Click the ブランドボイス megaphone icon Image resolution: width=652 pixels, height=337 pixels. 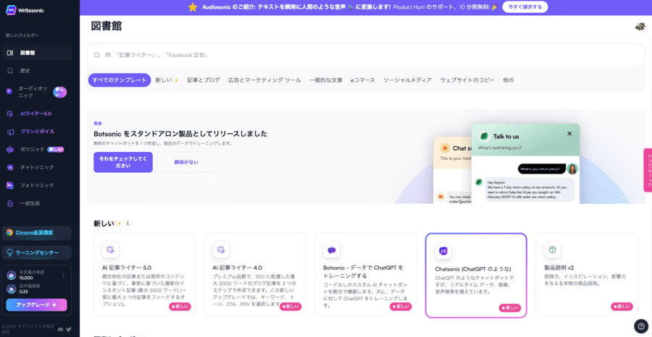(x=10, y=132)
